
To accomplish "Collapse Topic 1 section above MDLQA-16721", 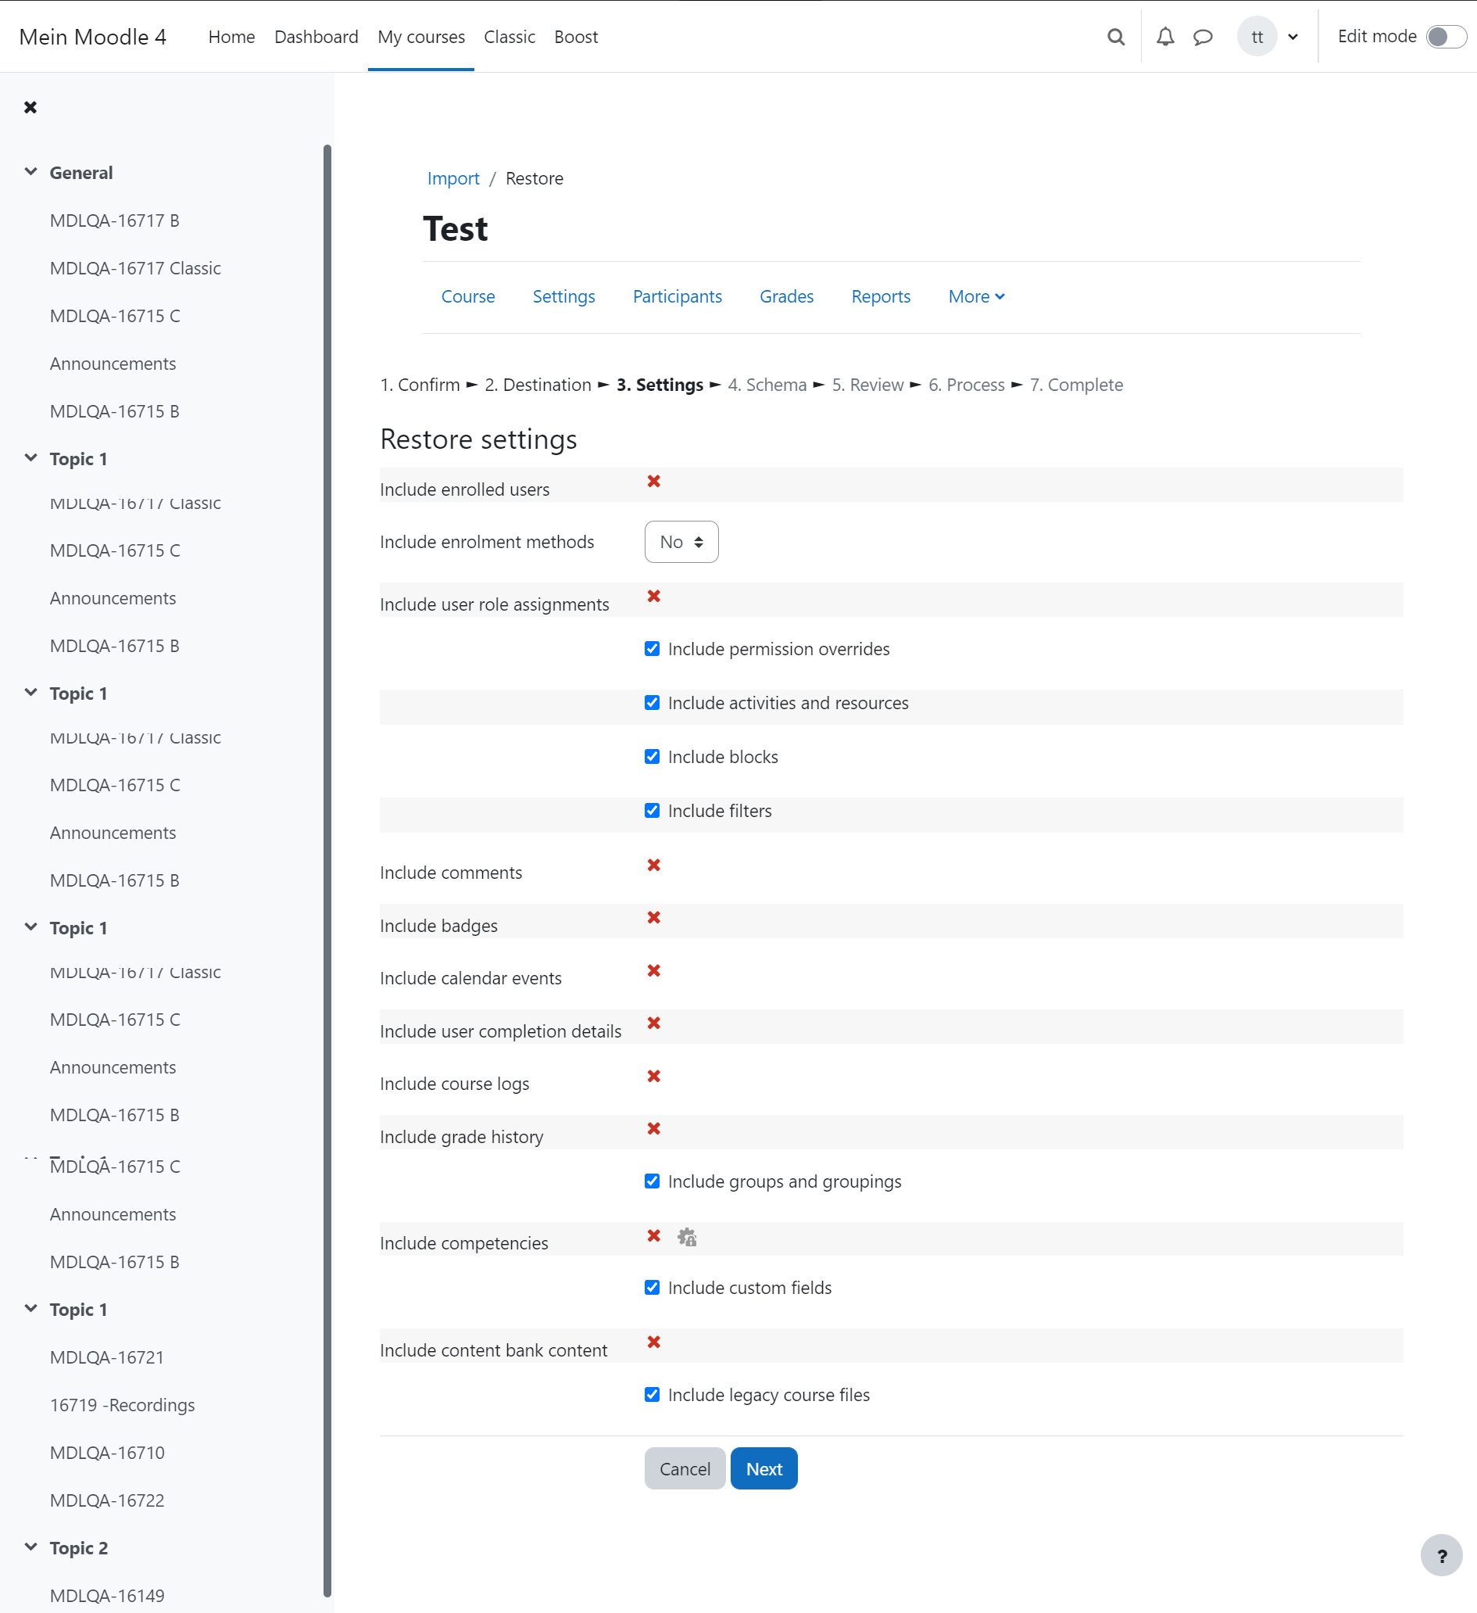I will (31, 1309).
